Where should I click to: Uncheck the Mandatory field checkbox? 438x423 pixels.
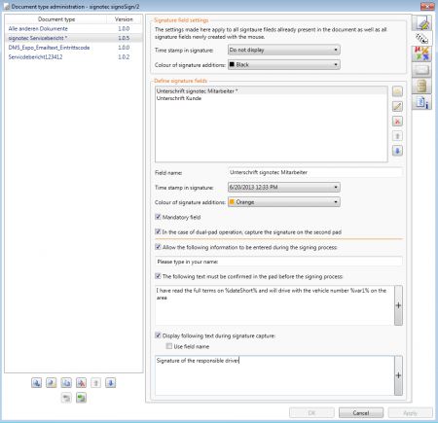point(158,217)
